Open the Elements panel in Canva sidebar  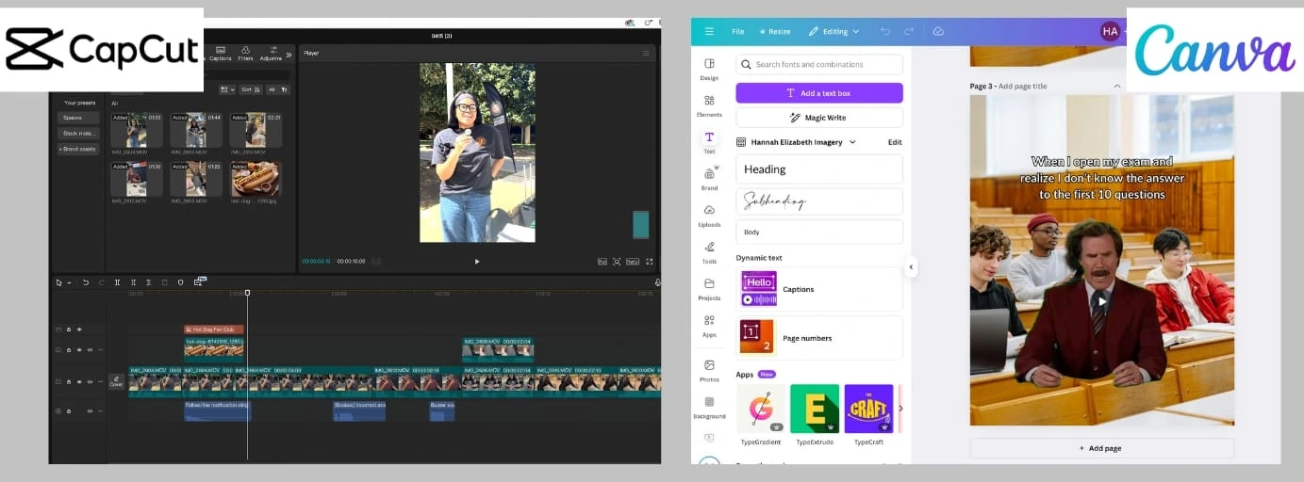[709, 105]
